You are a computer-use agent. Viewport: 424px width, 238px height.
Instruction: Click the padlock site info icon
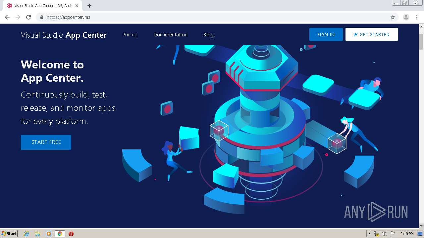click(41, 17)
